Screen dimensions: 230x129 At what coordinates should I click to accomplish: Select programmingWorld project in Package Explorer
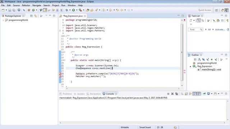pyautogui.click(x=18, y=20)
